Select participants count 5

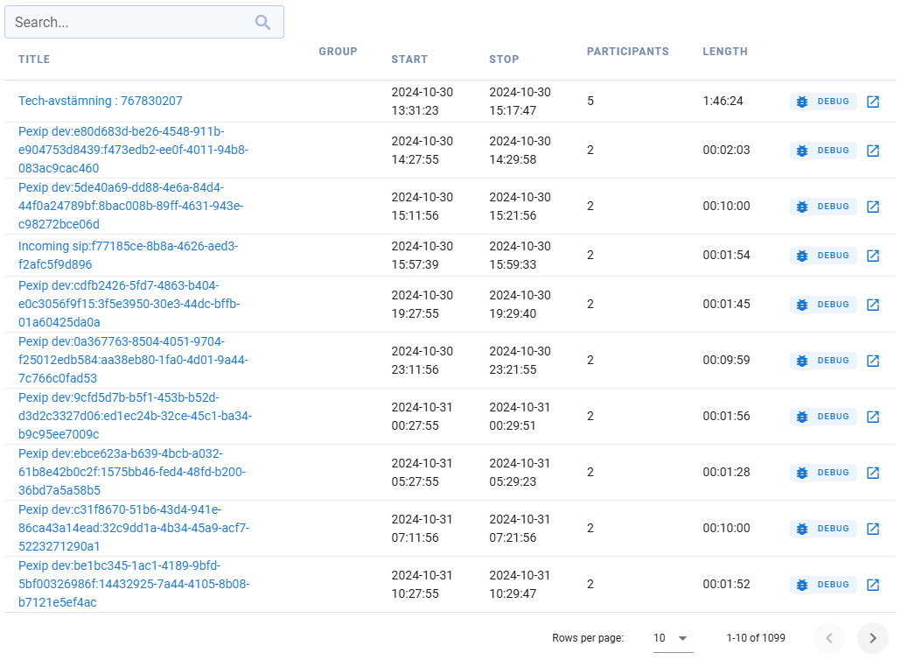(590, 101)
